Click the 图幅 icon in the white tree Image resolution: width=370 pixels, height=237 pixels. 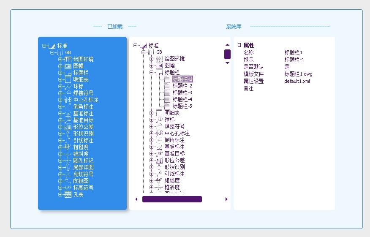coord(159,65)
